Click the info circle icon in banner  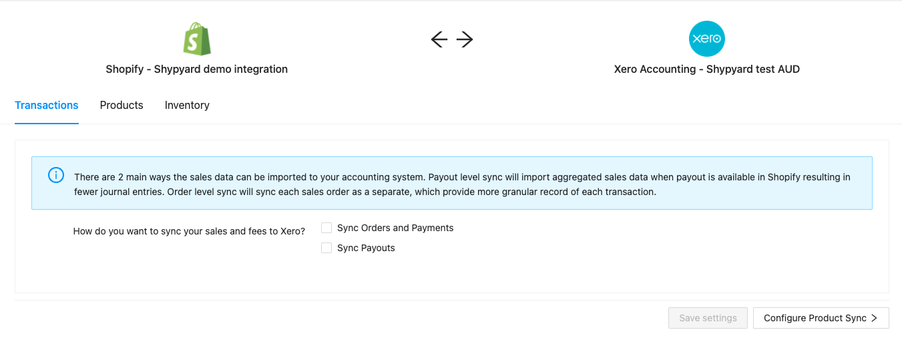(56, 176)
